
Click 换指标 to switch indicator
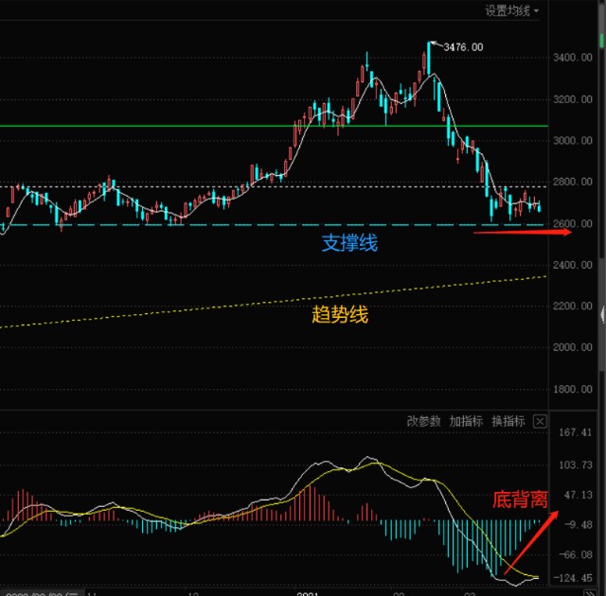coord(508,421)
